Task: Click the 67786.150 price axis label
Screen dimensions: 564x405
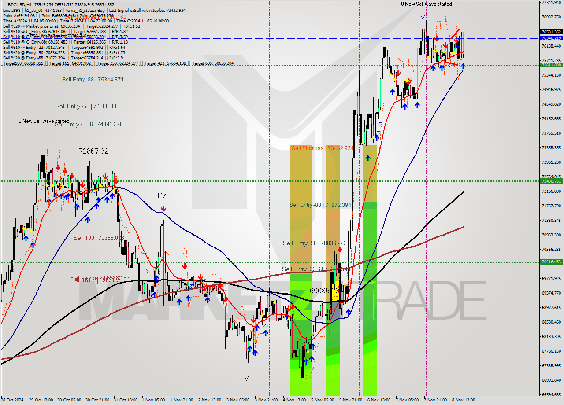Action: pyautogui.click(x=551, y=351)
